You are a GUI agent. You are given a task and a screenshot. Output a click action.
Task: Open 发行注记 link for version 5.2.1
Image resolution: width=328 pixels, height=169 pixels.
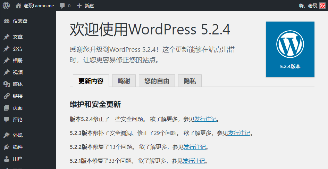tap(194, 161)
